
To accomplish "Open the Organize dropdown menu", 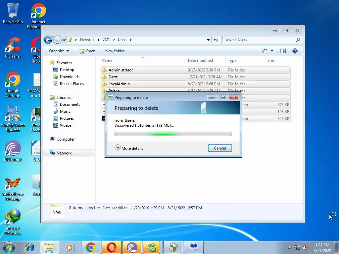I will 59,51.
